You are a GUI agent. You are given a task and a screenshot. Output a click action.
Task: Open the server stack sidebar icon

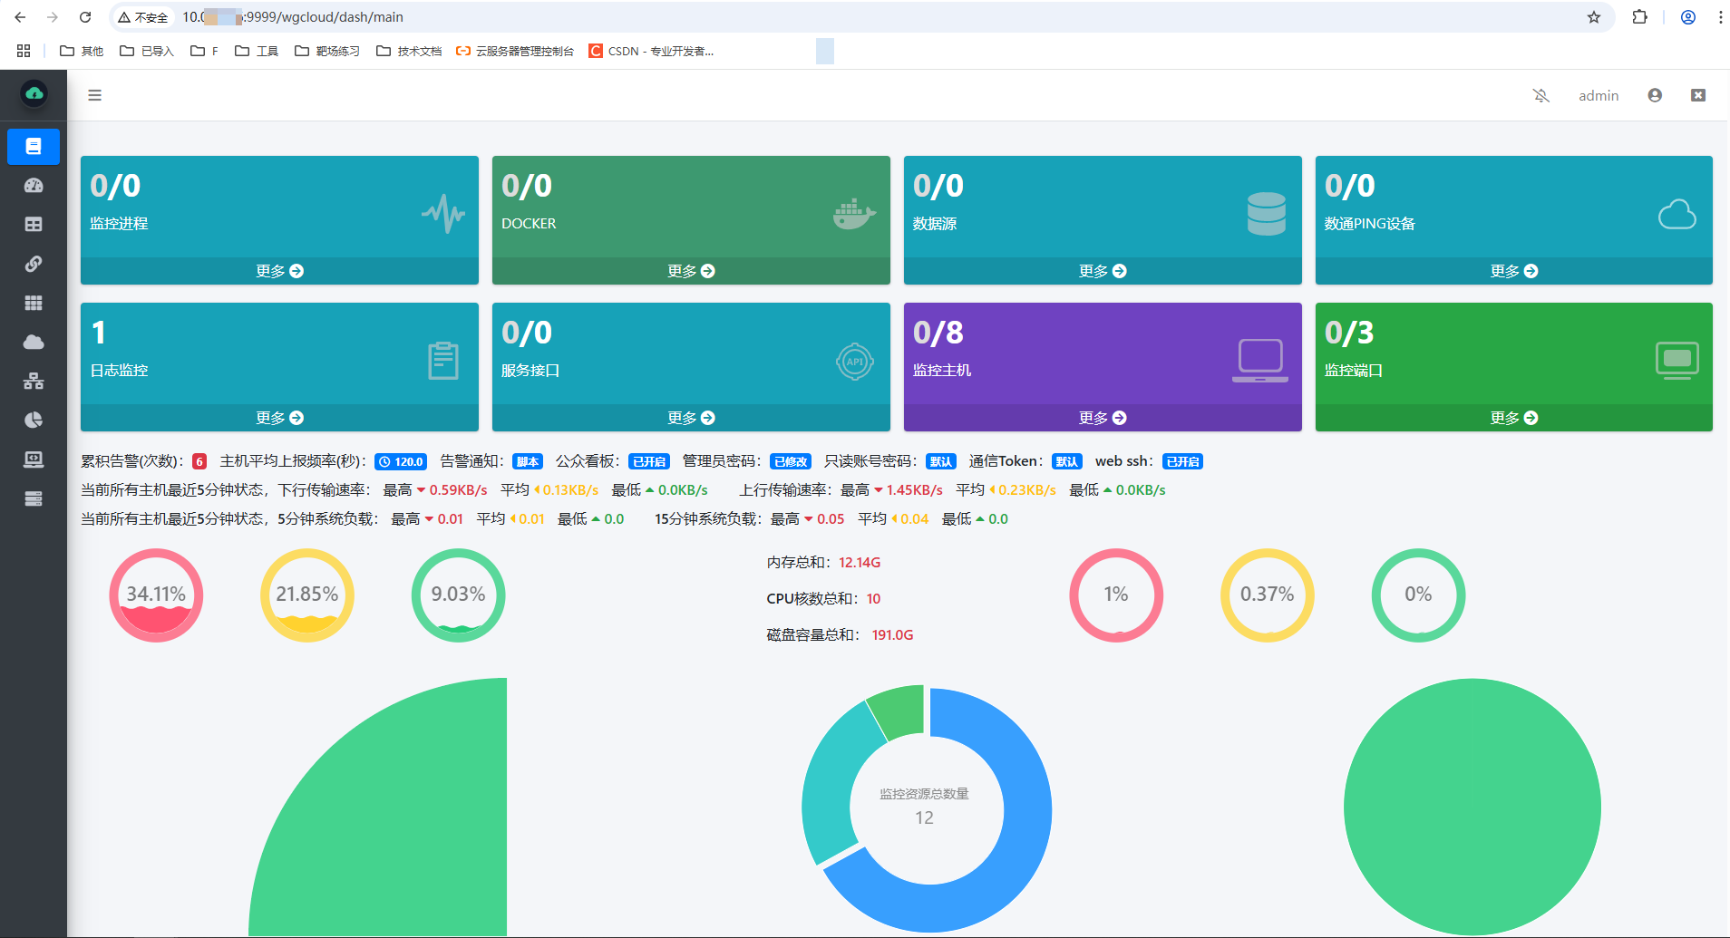coord(34,498)
